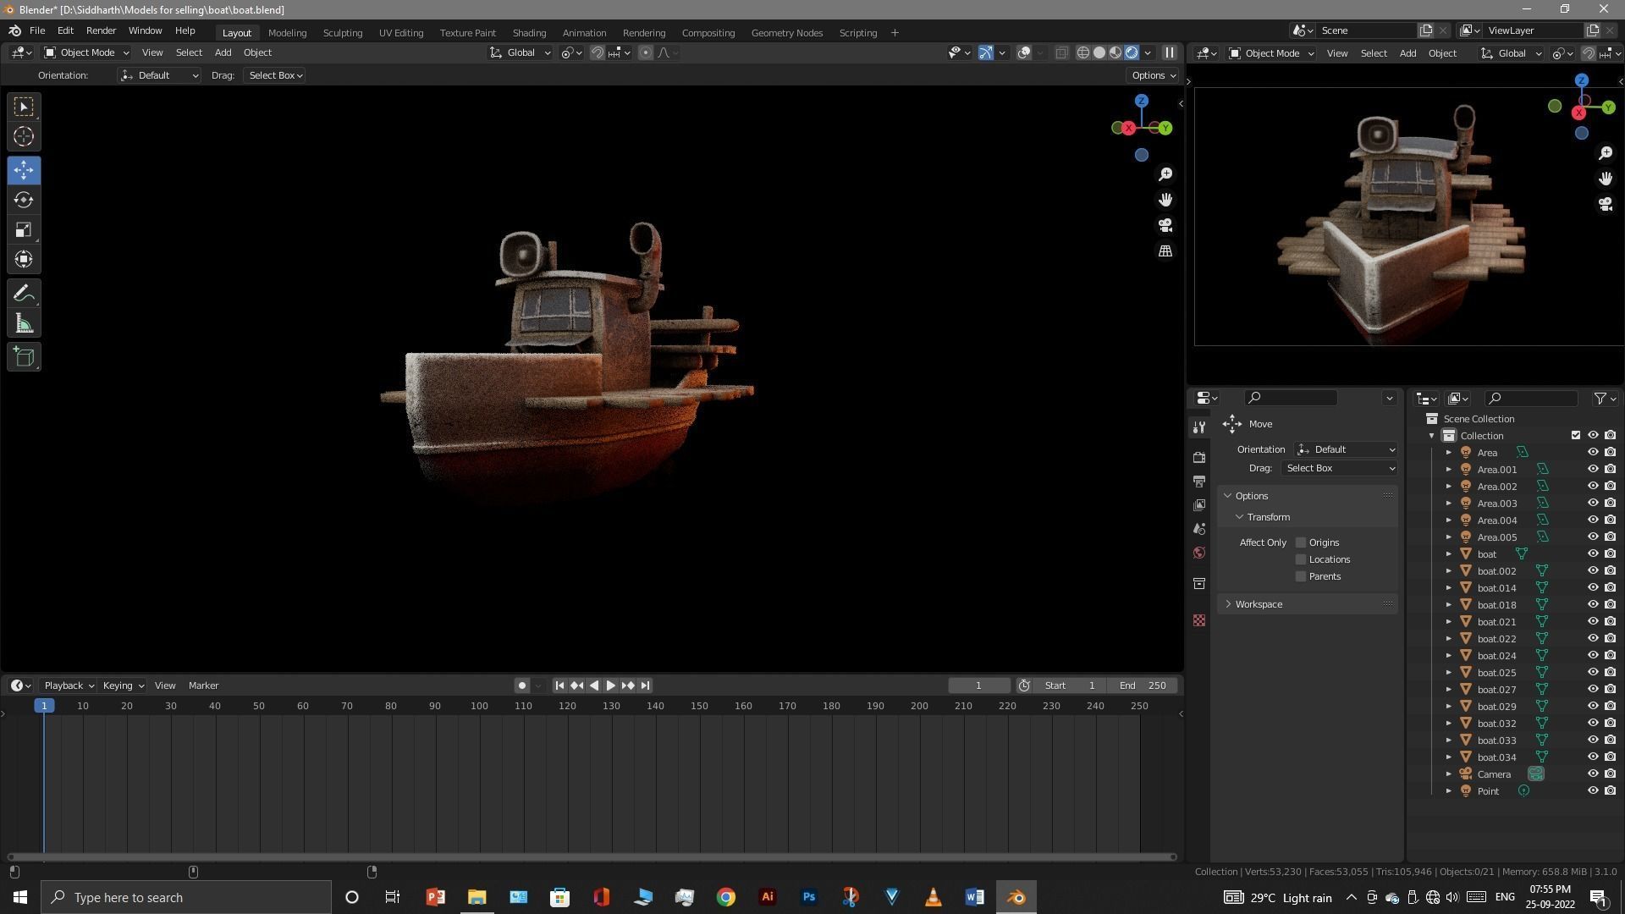Toggle camera view in main viewport
This screenshot has width=1625, height=914.
[x=1165, y=225]
